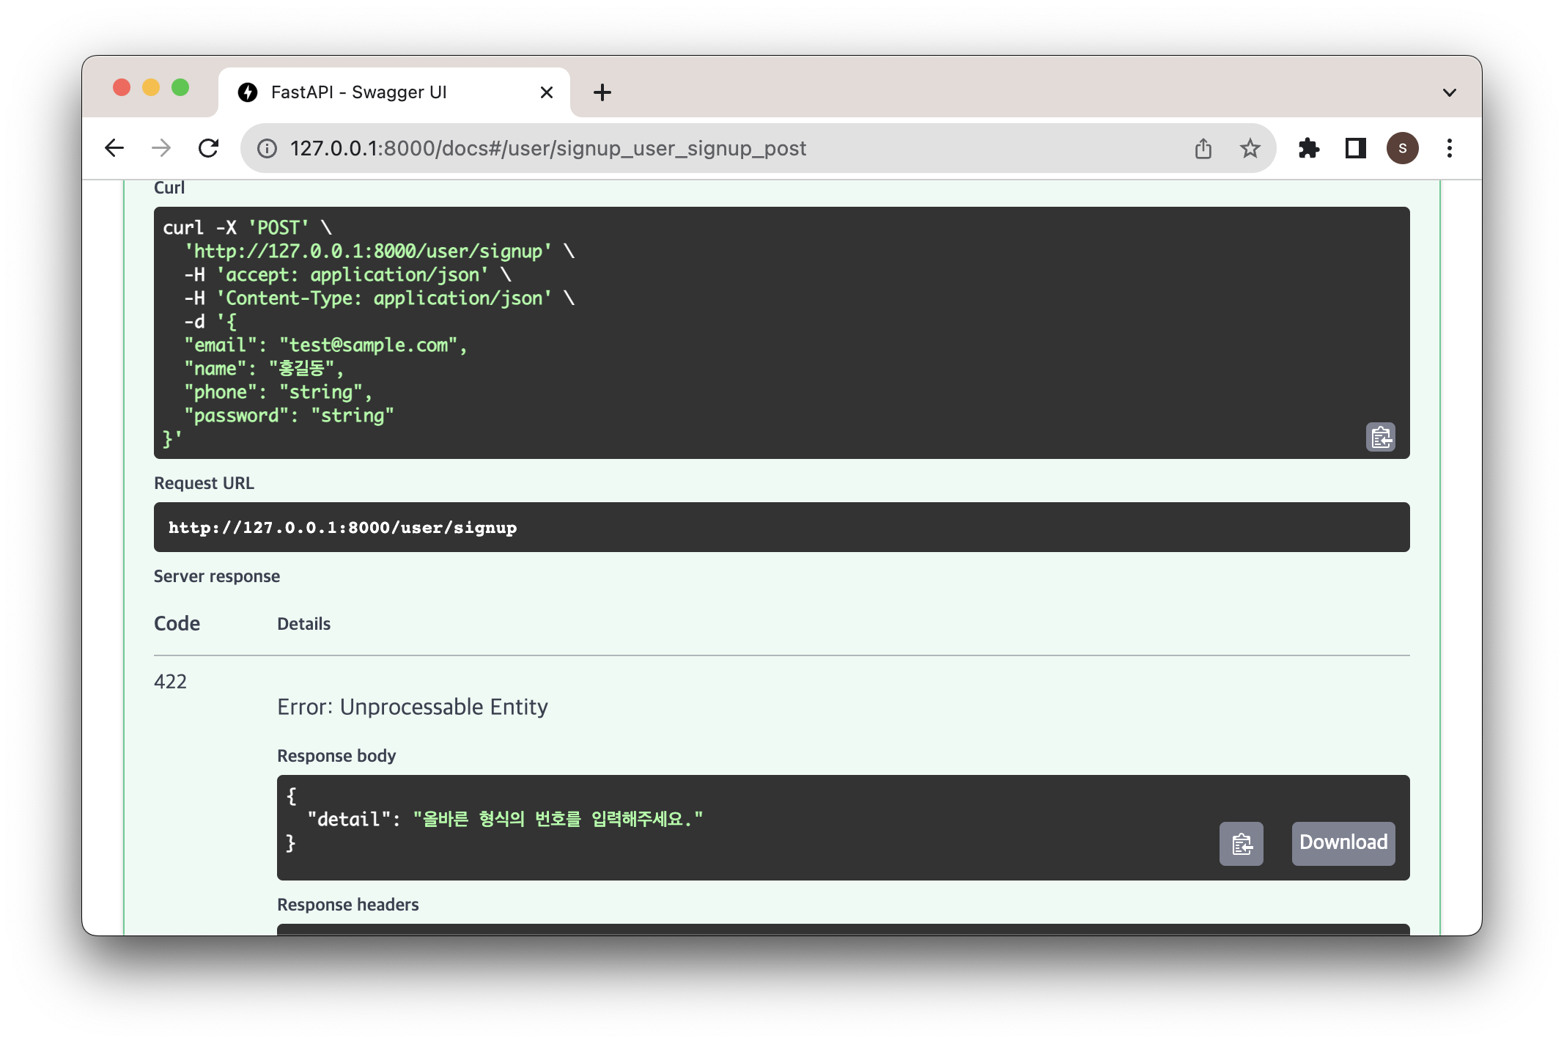Open a new browser tab
Viewport: 1564px width, 1044px height.
click(602, 92)
